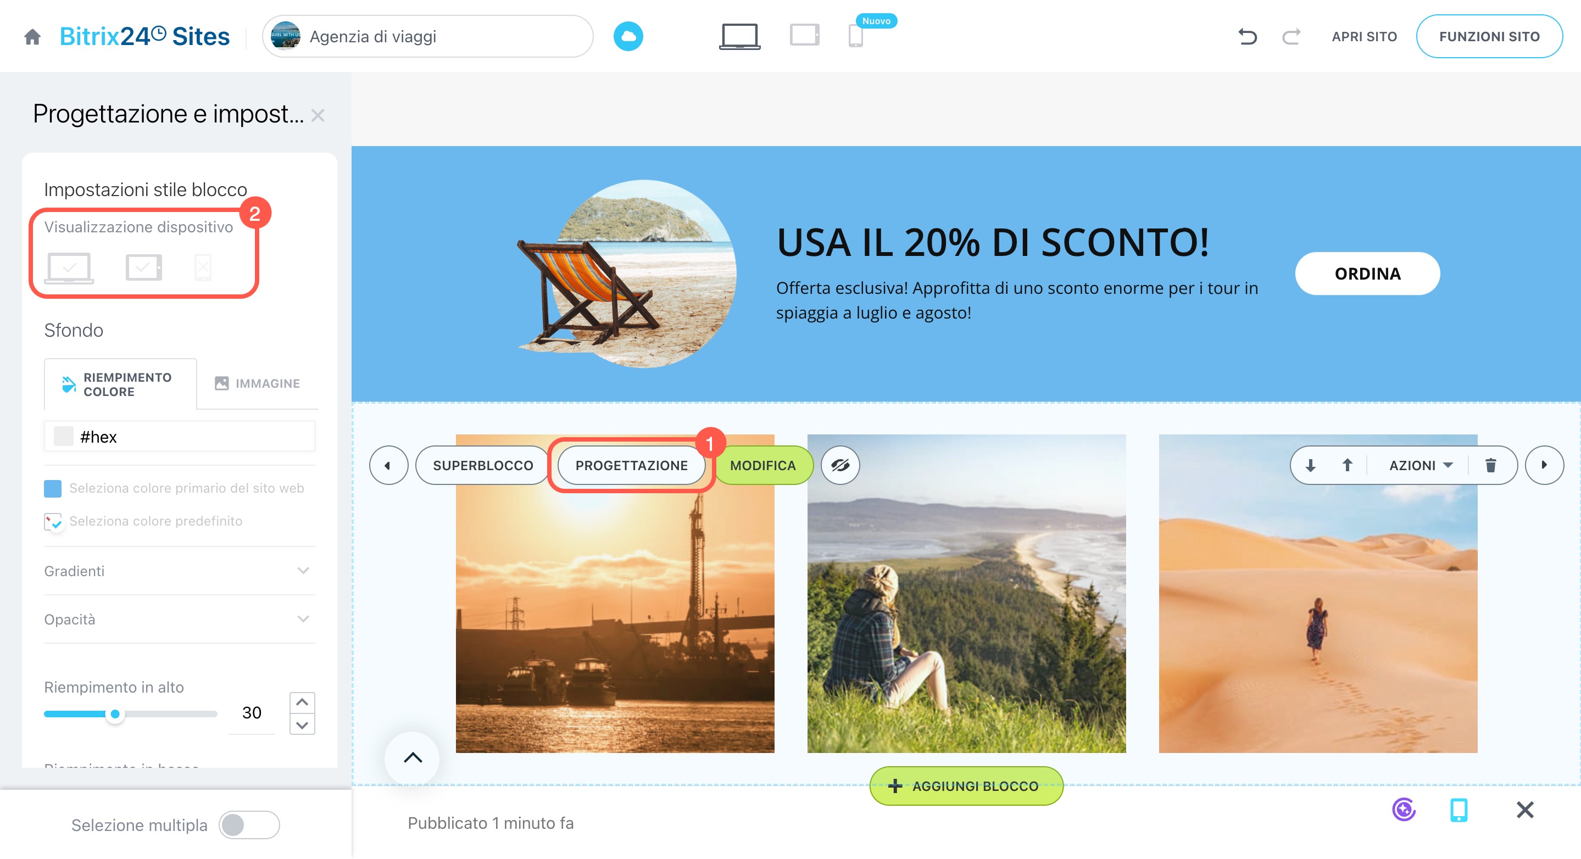
Task: Toggle Selezione multipla switch
Action: [x=248, y=824]
